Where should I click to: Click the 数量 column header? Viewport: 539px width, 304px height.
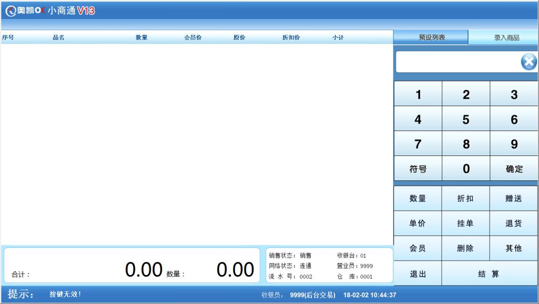[x=141, y=37]
